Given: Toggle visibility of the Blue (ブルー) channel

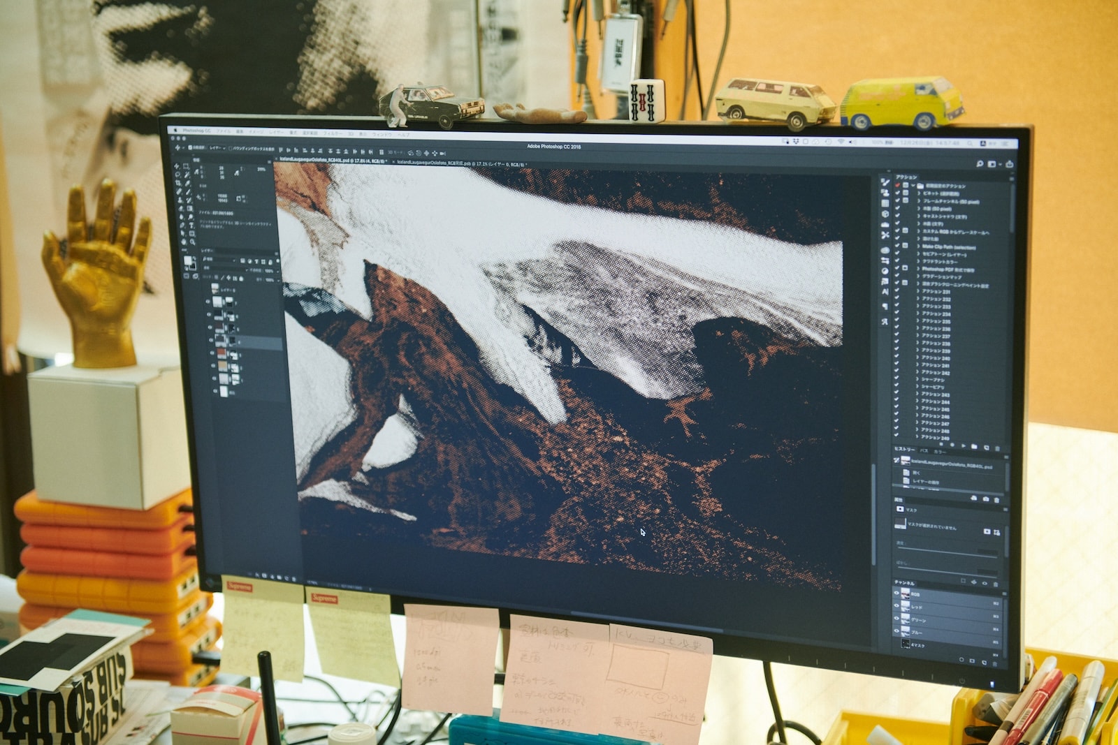Looking at the screenshot, I should pos(896,631).
